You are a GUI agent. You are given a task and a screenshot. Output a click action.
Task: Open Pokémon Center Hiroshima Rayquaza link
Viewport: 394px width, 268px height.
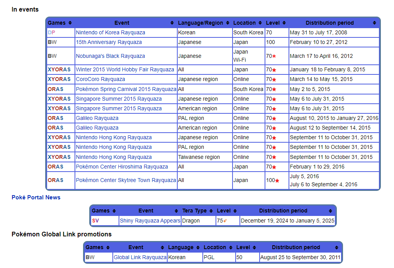(122, 167)
